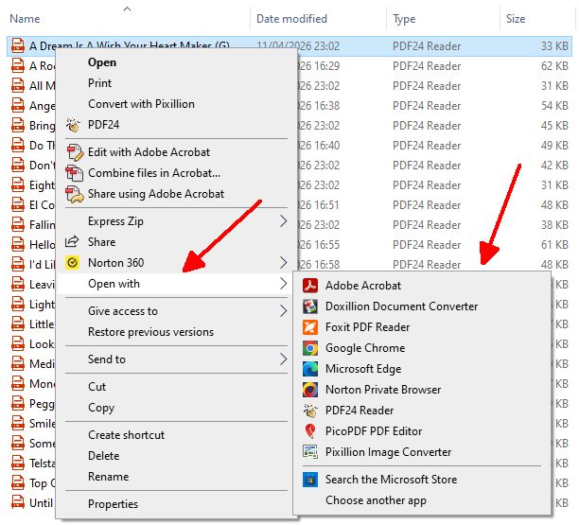This screenshot has height=525, width=579.
Task: Click the PicoPDF PDF Editor icon
Action: [309, 431]
